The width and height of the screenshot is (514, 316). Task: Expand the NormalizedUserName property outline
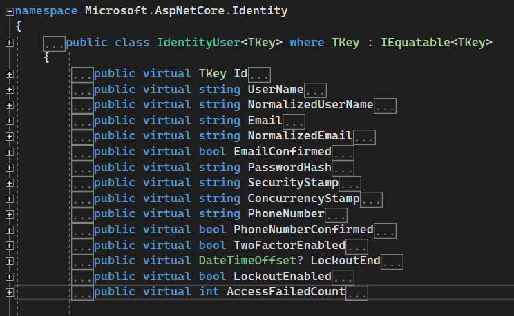10,105
